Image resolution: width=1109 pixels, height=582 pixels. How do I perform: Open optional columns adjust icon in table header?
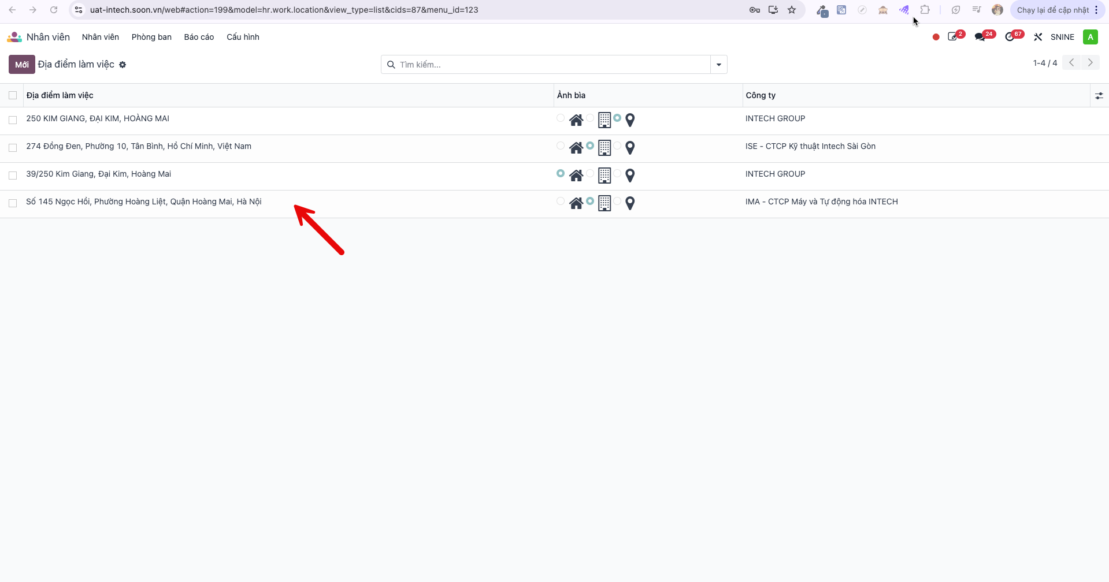tap(1099, 96)
